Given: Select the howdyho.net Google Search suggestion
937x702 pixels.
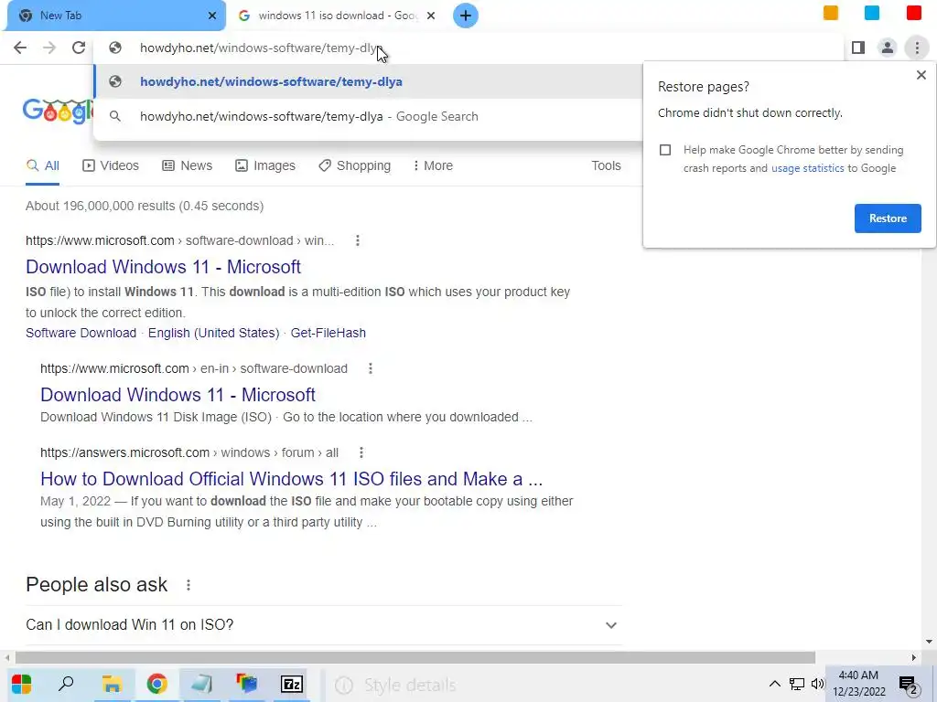Looking at the screenshot, I should point(368,116).
